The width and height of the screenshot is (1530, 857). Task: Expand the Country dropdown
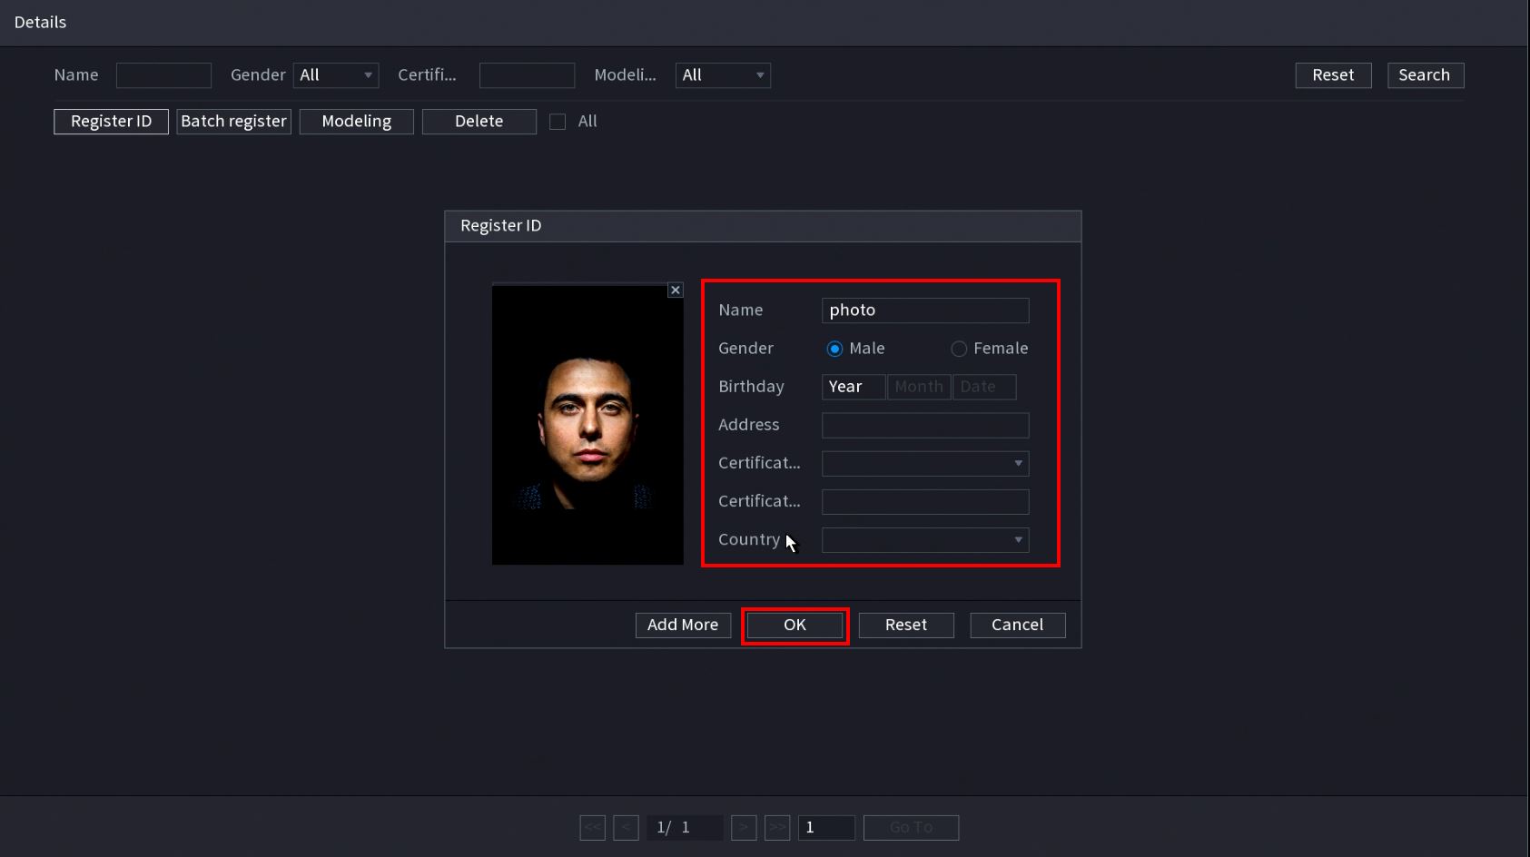(x=924, y=540)
